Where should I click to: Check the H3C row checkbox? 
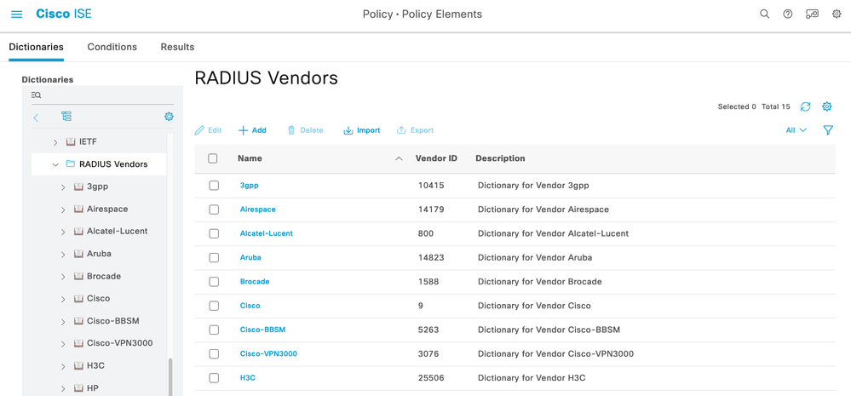click(x=214, y=377)
